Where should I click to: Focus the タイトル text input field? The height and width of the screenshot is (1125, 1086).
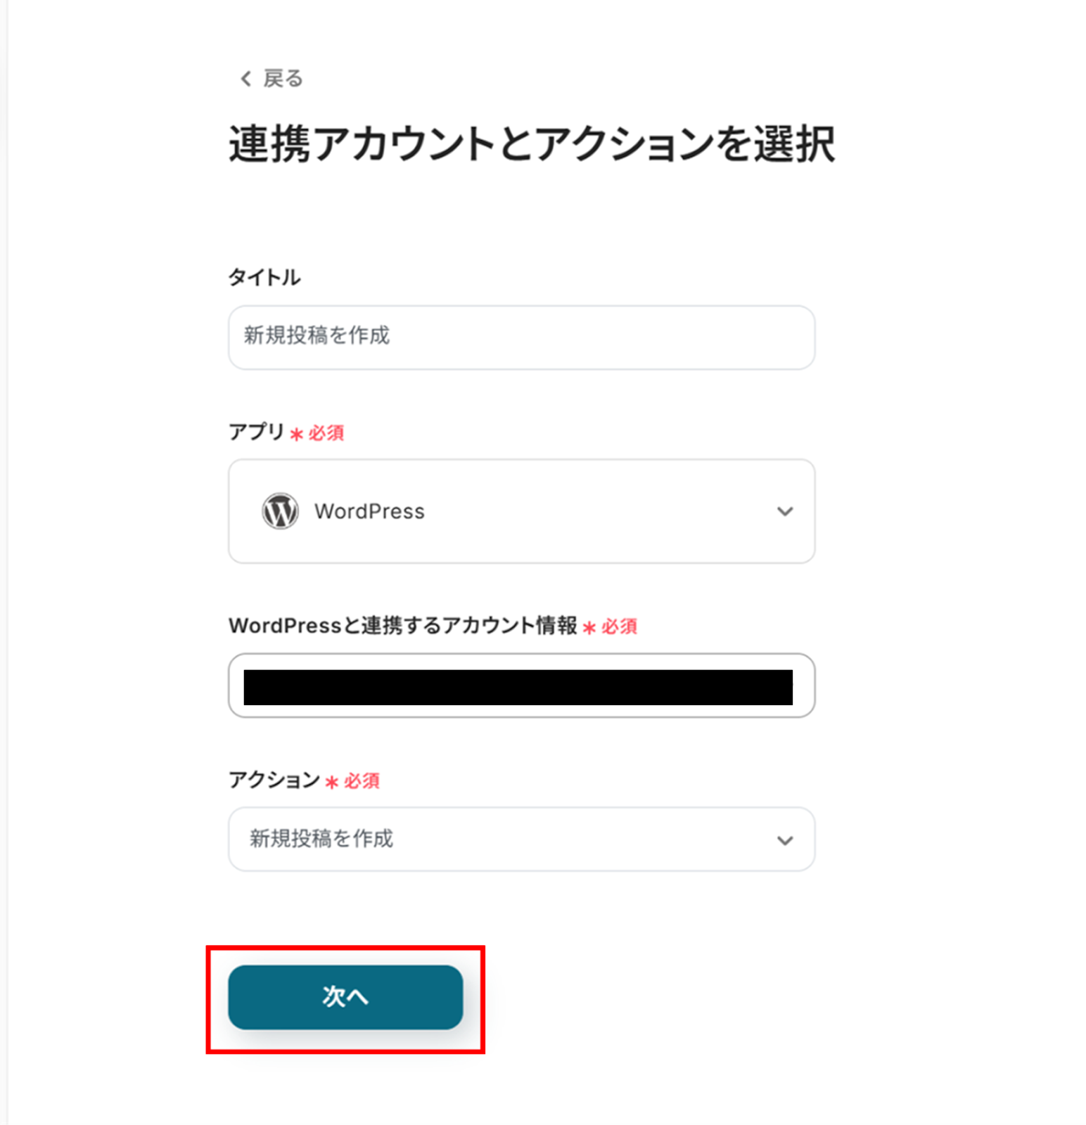521,337
